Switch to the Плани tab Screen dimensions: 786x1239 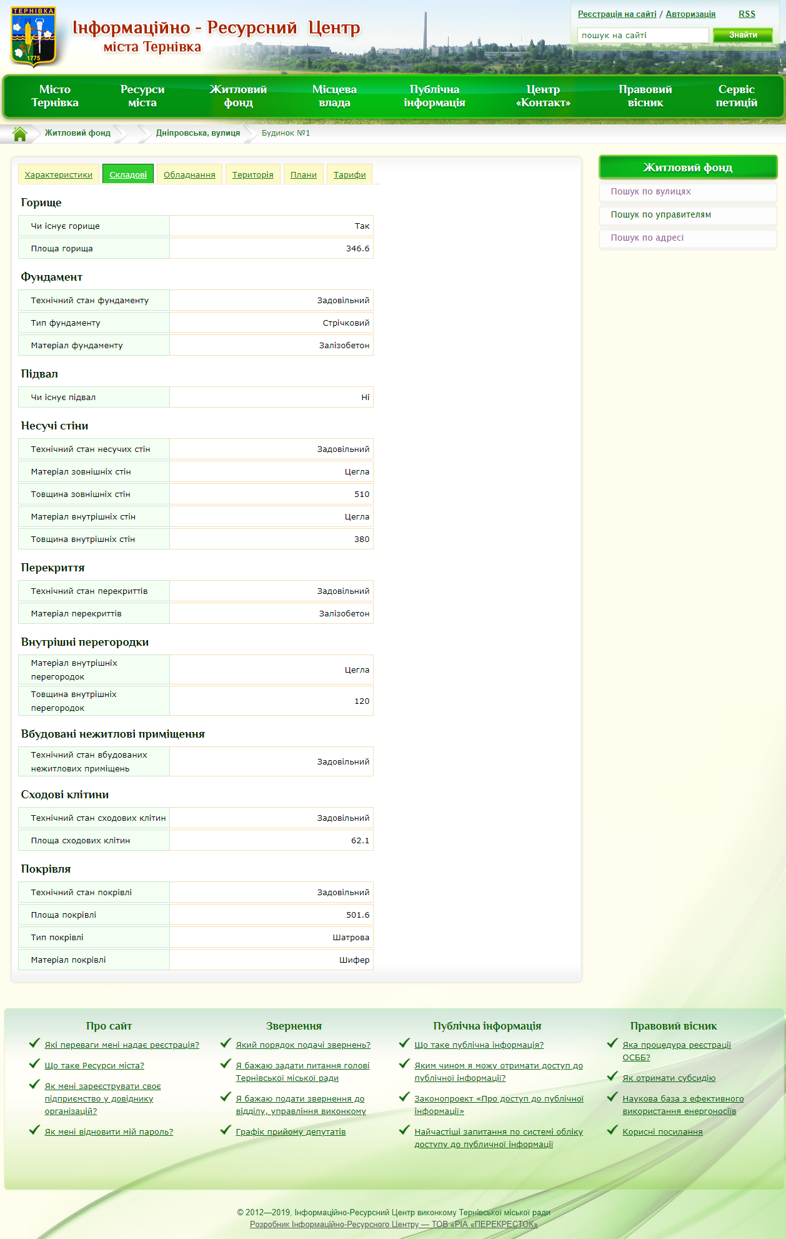point(304,174)
